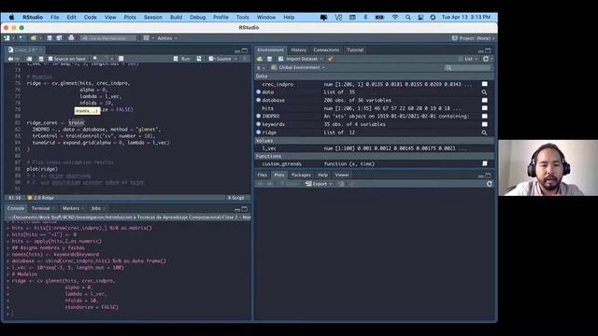Open the Source options dropdown arrow
This screenshot has height=336, width=598.
point(235,59)
